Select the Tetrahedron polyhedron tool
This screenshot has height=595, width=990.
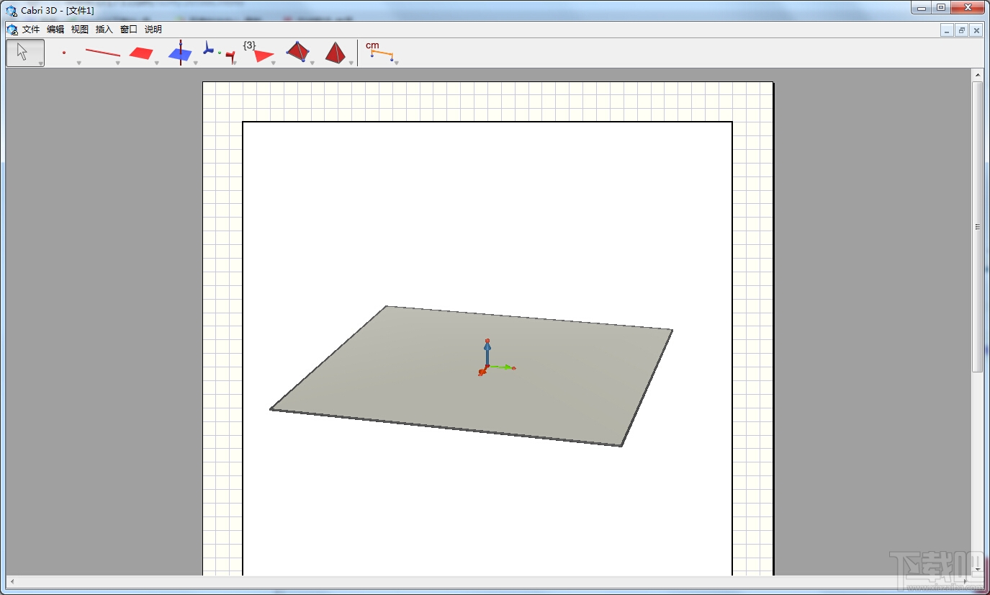coord(298,52)
